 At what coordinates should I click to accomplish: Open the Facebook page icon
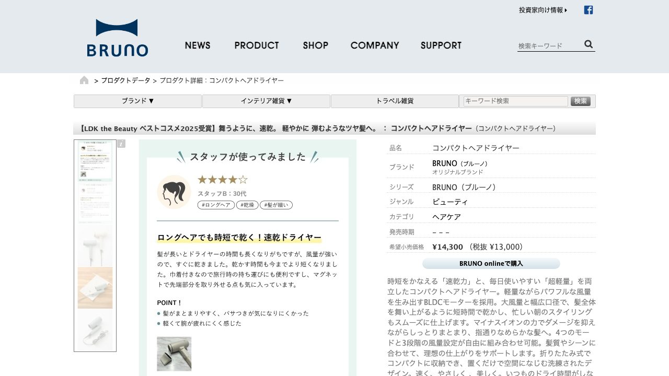tap(589, 10)
